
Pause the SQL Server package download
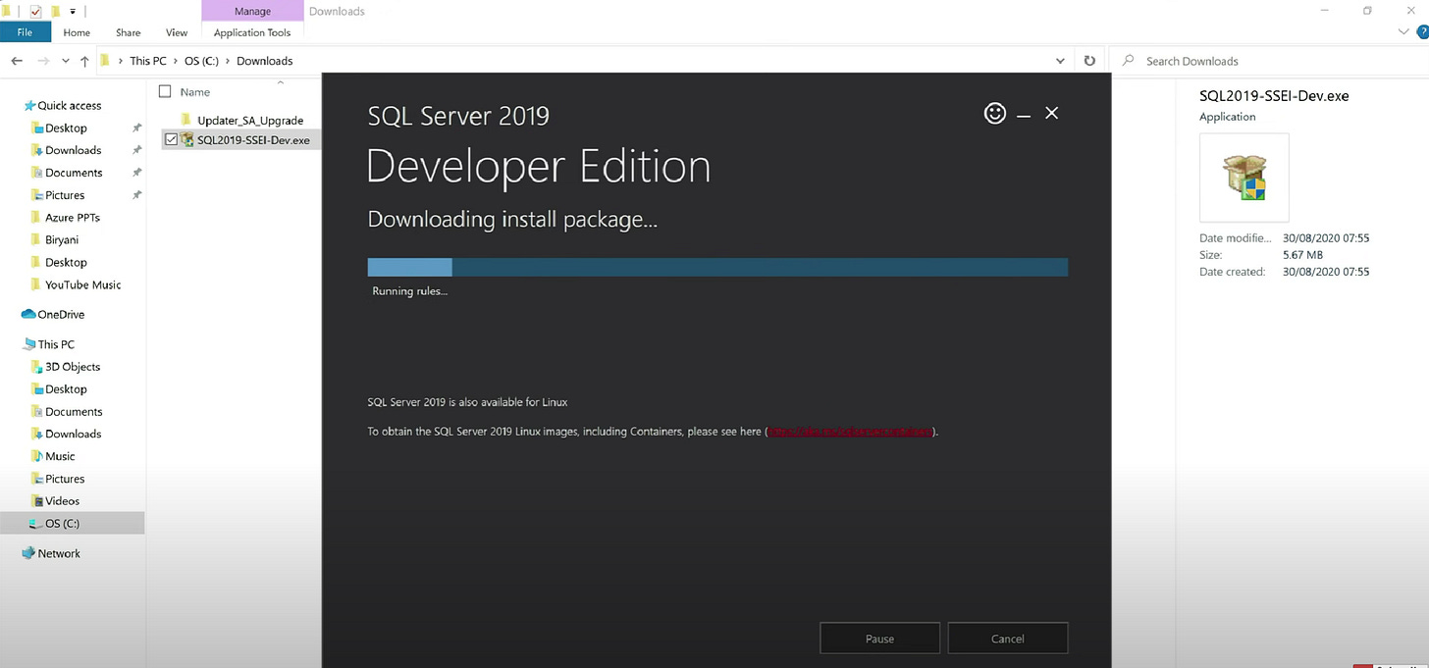[879, 639]
